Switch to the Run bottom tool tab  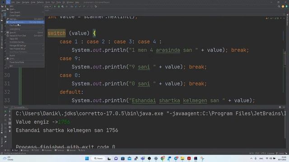(x=15, y=150)
